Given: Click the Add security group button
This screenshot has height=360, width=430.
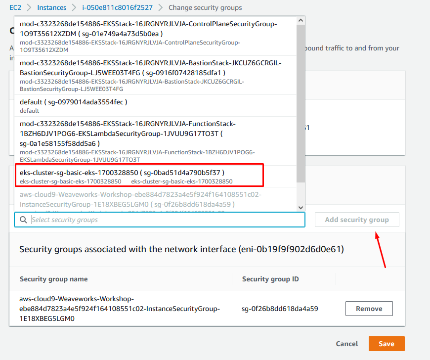Looking at the screenshot, I should (x=357, y=220).
